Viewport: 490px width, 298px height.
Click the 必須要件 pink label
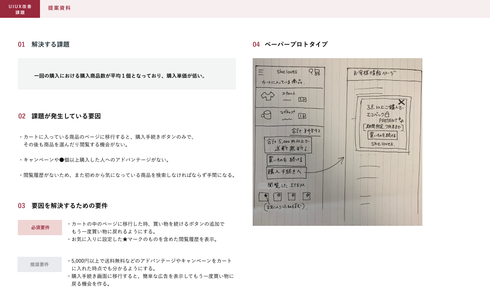pos(40,228)
